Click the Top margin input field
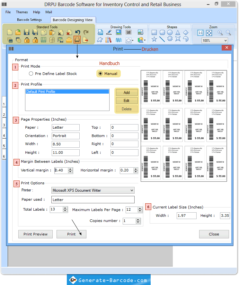The width and height of the screenshot is (239, 285). click(x=125, y=127)
